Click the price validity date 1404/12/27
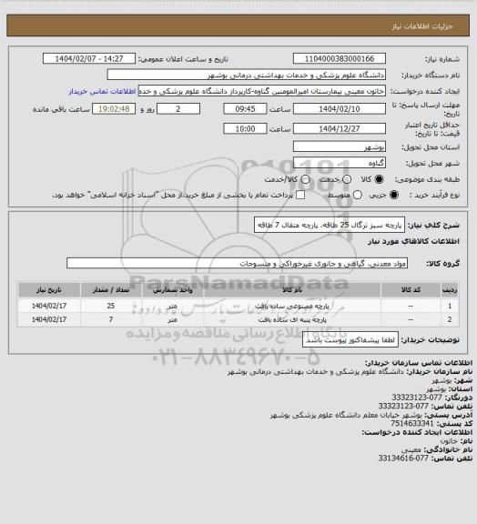 pyautogui.click(x=340, y=128)
